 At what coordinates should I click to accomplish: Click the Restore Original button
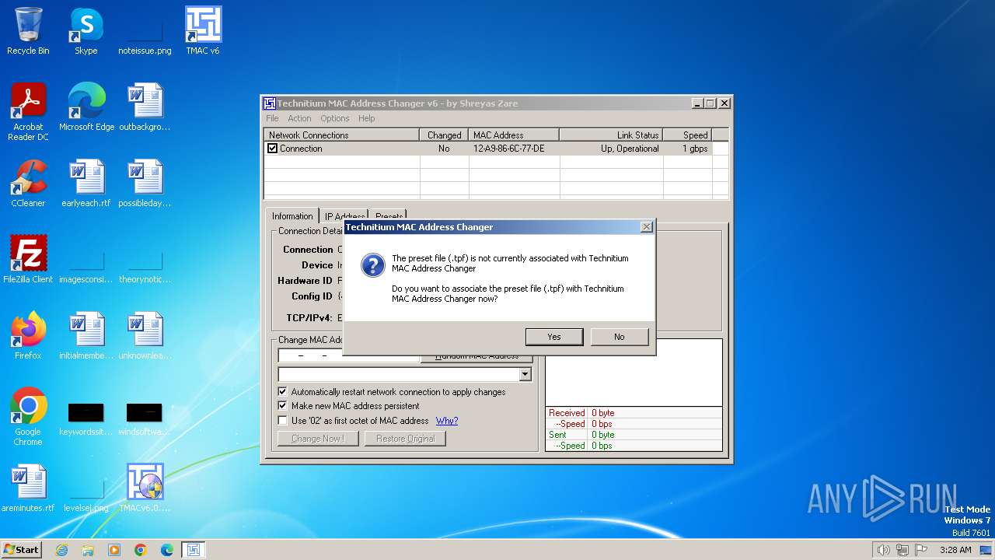pos(406,439)
